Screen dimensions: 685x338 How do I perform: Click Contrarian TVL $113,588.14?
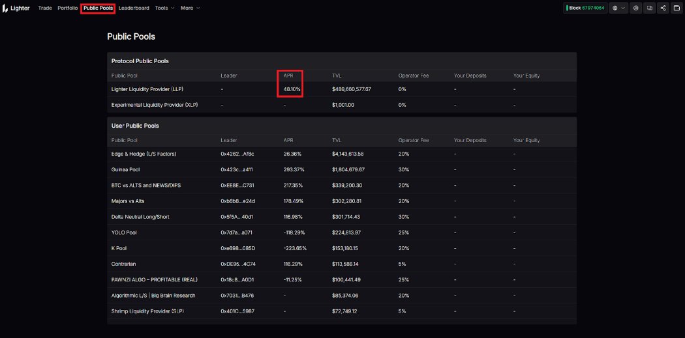pyautogui.click(x=346, y=264)
